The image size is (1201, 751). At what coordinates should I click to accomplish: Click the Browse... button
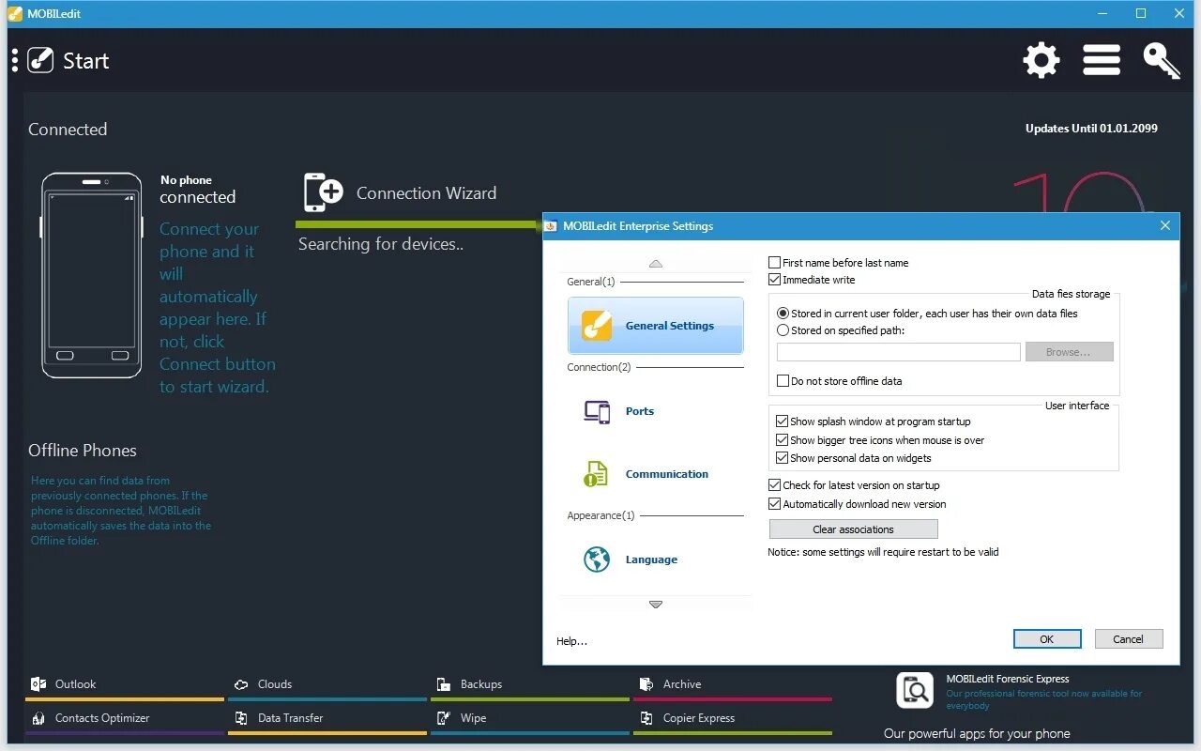coord(1069,352)
